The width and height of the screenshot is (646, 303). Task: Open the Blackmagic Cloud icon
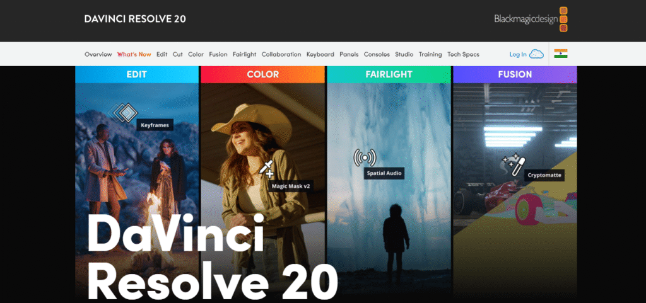click(x=536, y=54)
